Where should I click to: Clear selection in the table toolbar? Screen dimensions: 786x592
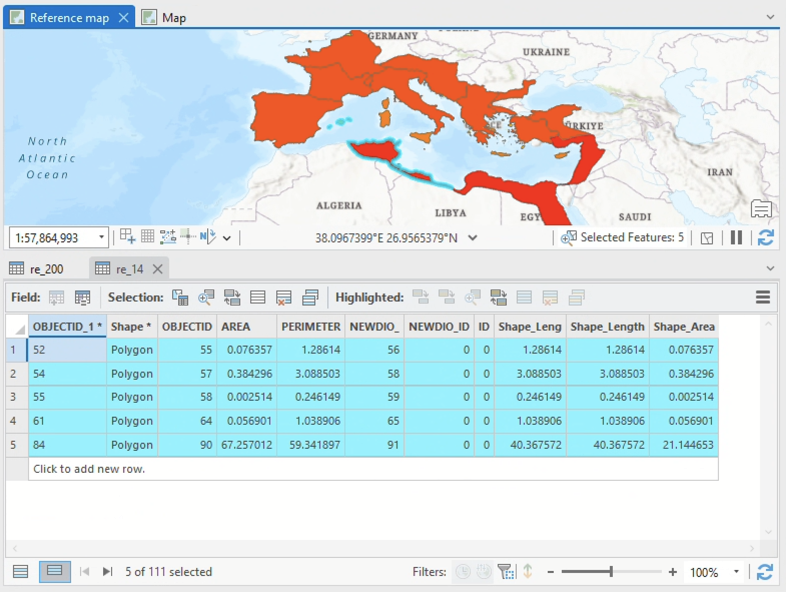(258, 298)
